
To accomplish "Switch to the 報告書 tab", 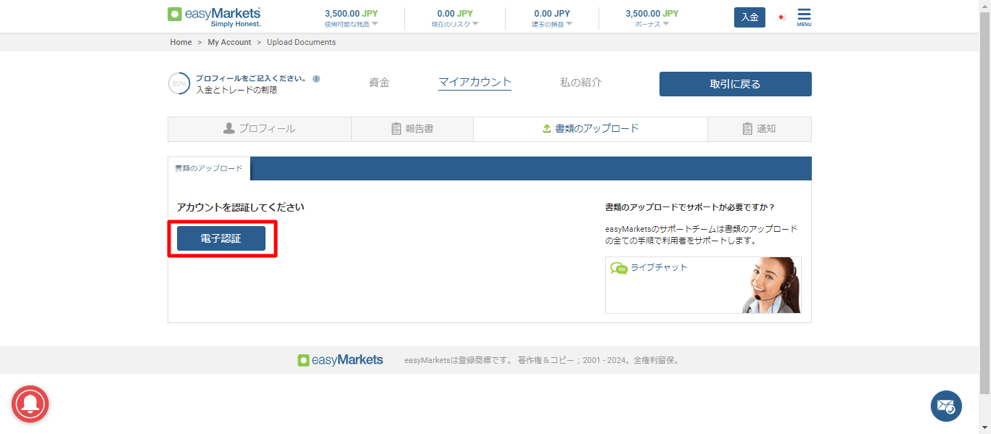I will [412, 129].
